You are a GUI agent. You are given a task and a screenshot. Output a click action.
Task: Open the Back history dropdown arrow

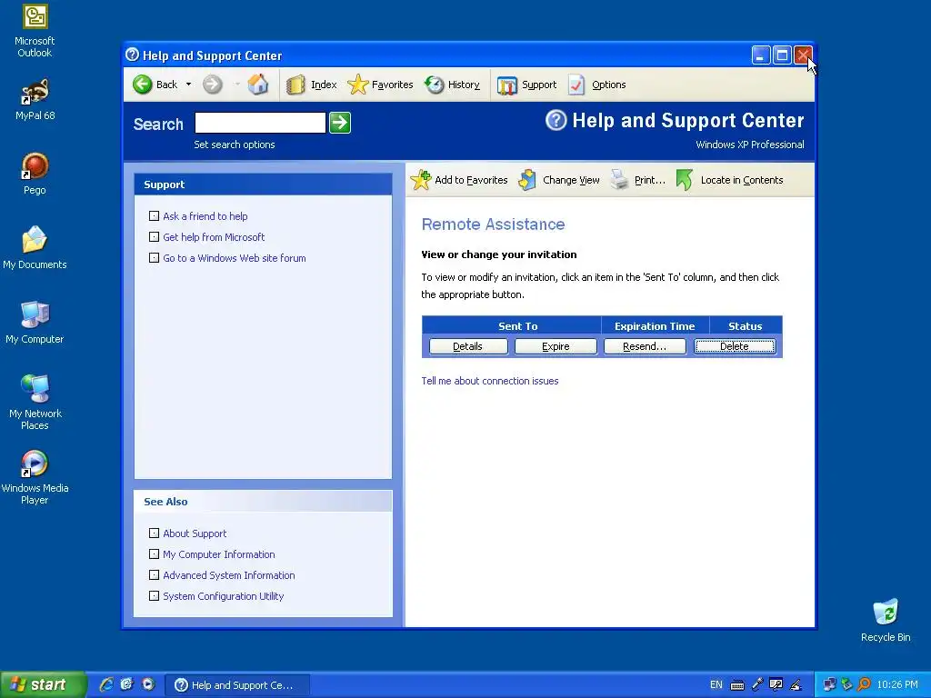point(189,85)
